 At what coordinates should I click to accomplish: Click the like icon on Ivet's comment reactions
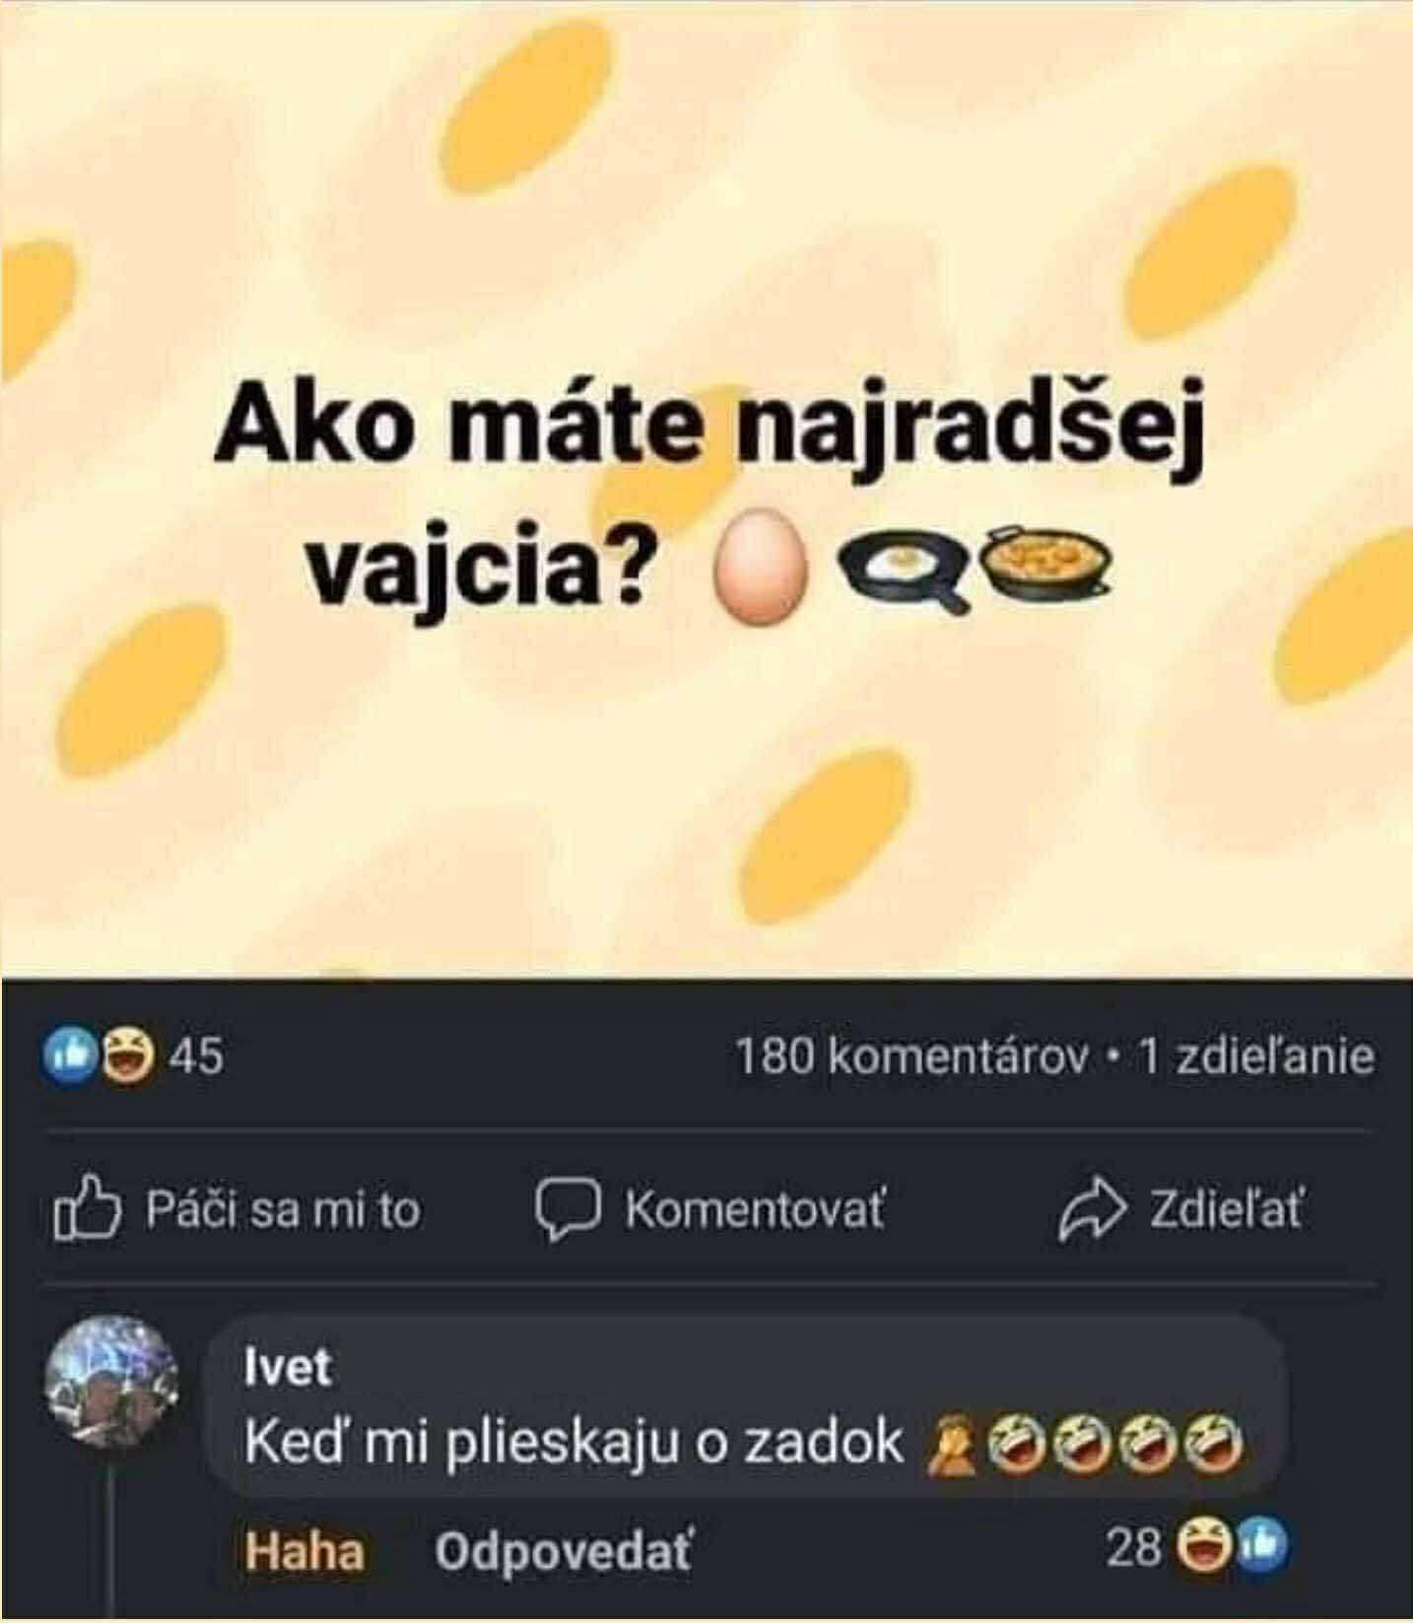pos(1263,1549)
